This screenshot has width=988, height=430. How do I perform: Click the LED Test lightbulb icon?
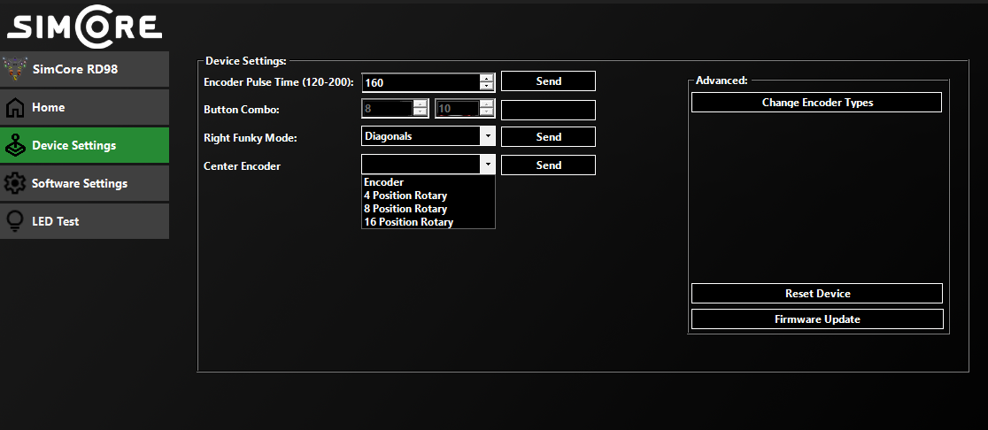(15, 221)
